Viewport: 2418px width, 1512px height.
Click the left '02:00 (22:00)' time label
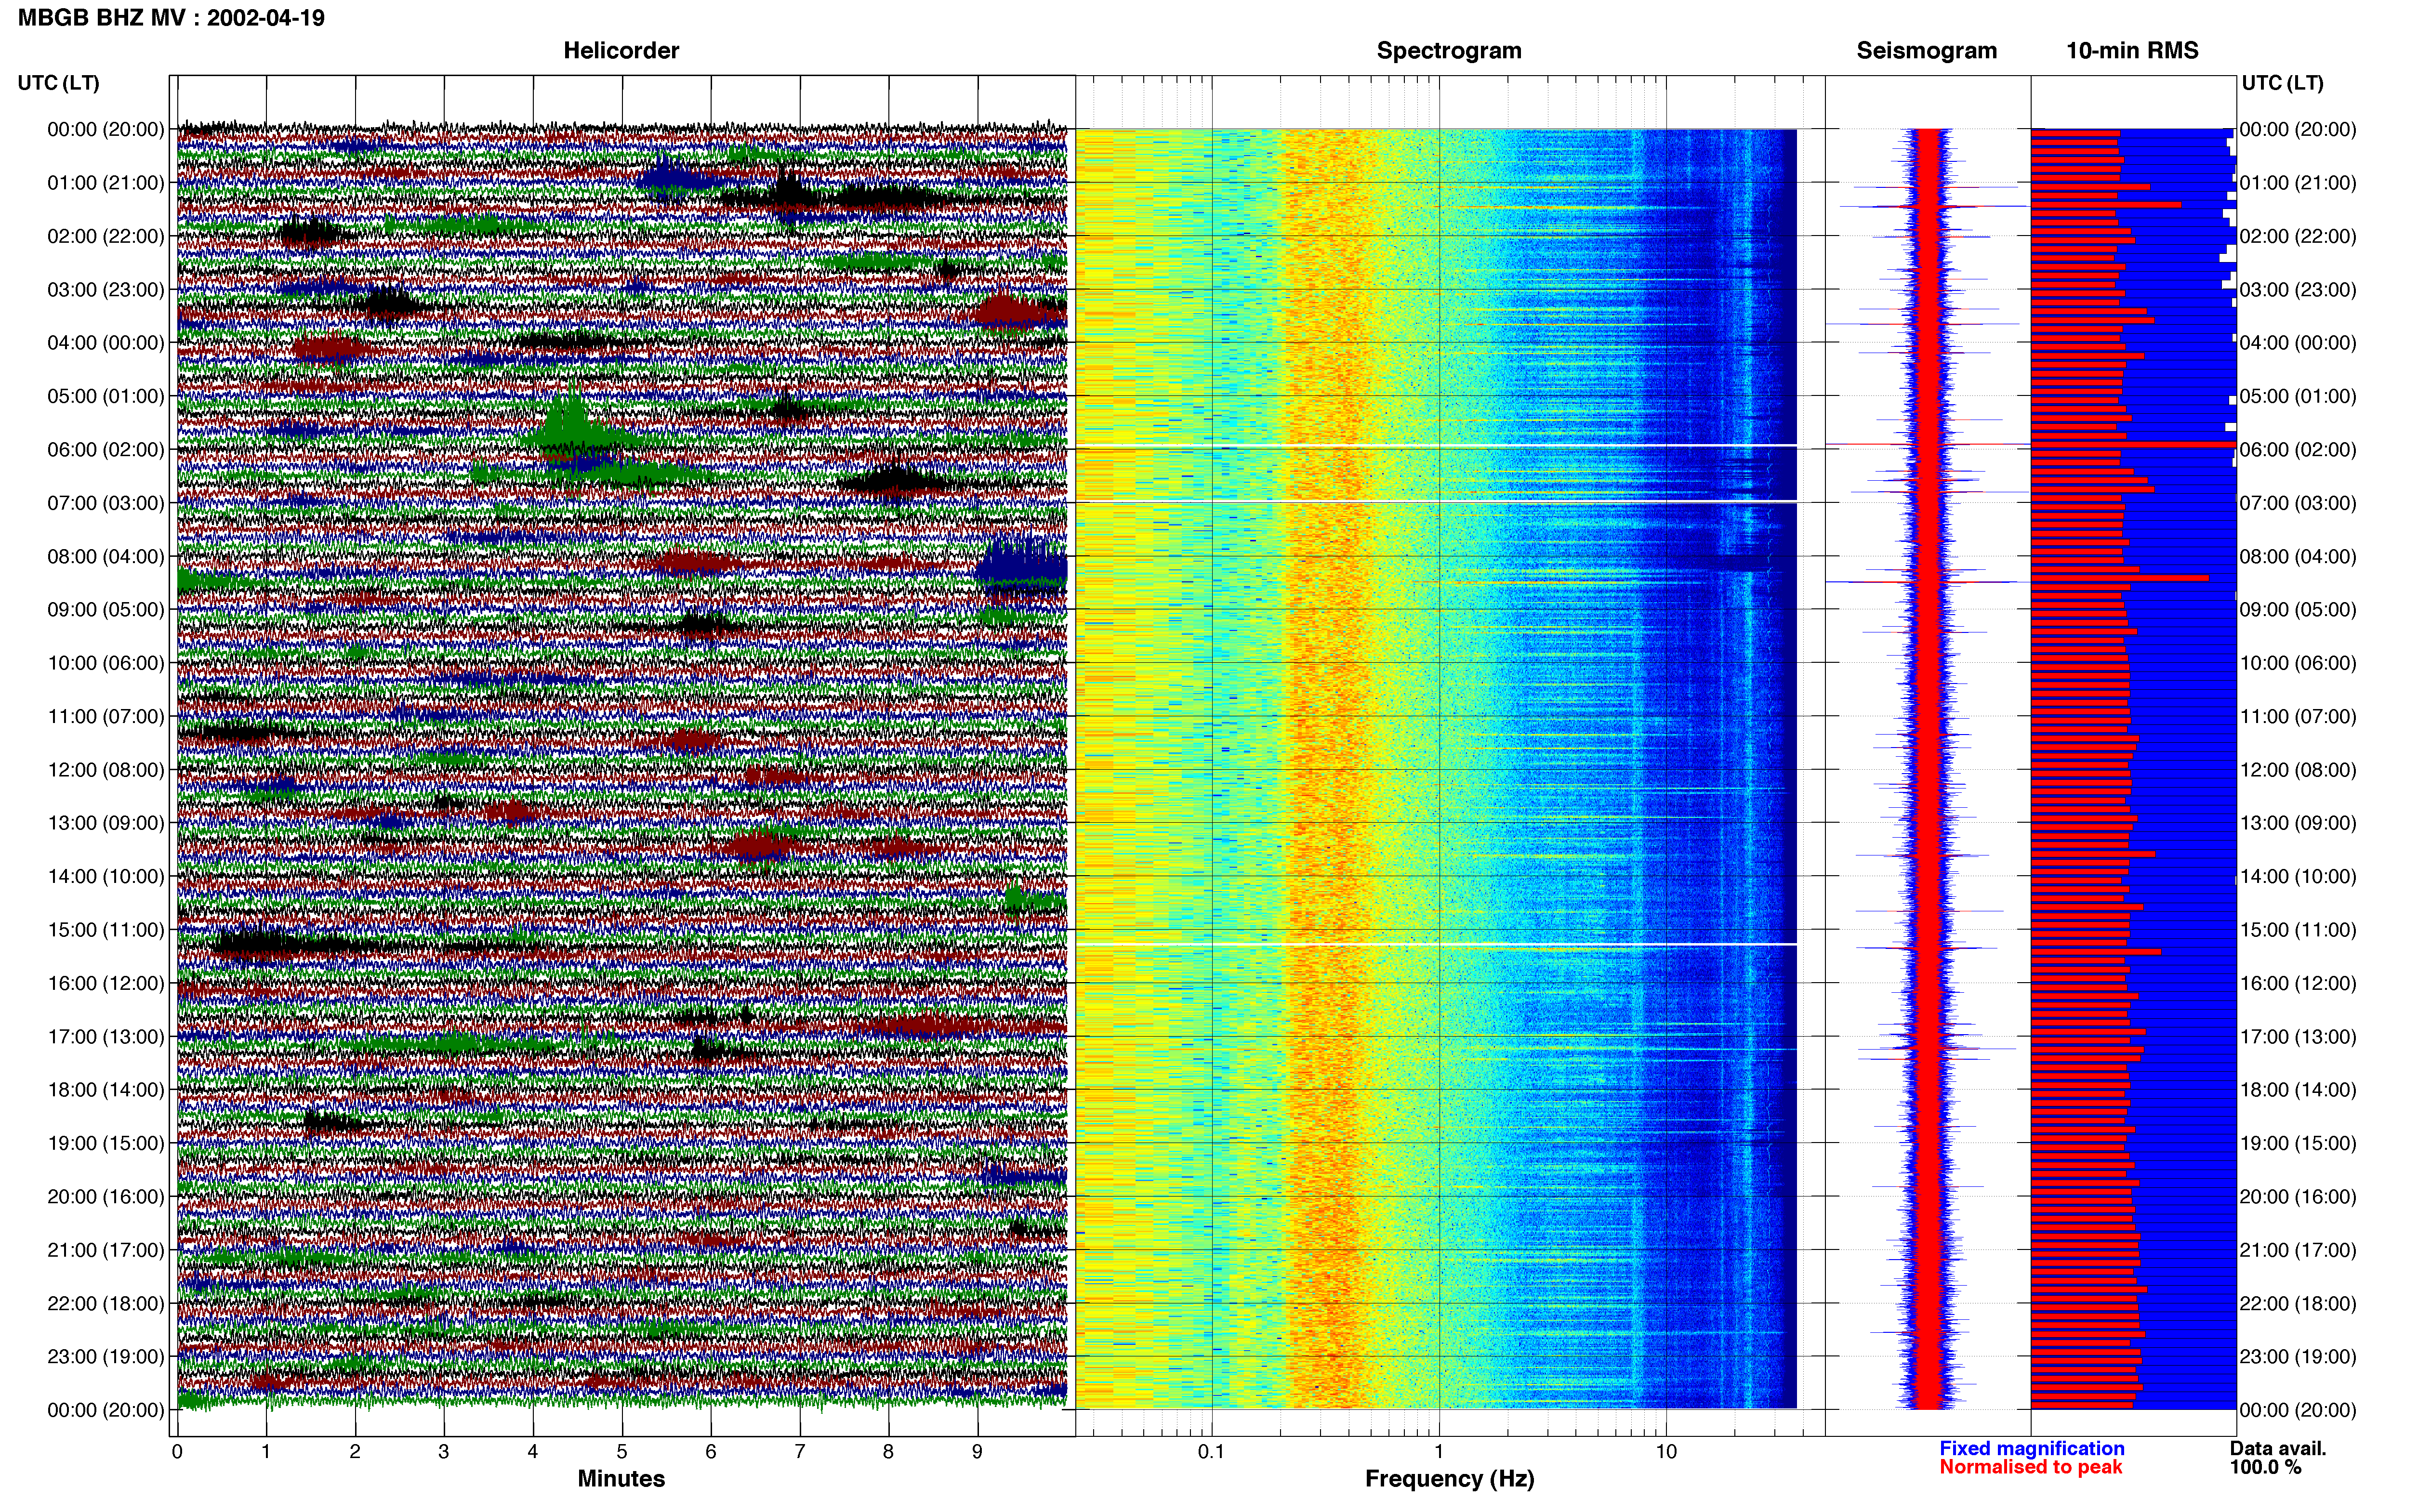(106, 236)
